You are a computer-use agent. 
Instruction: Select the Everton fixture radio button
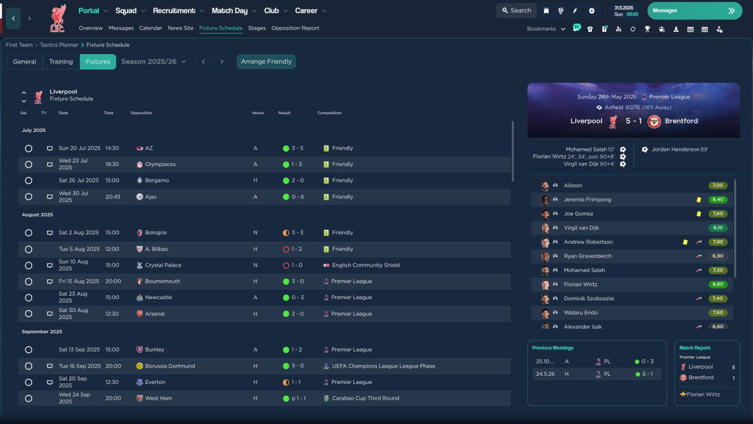[28, 382]
